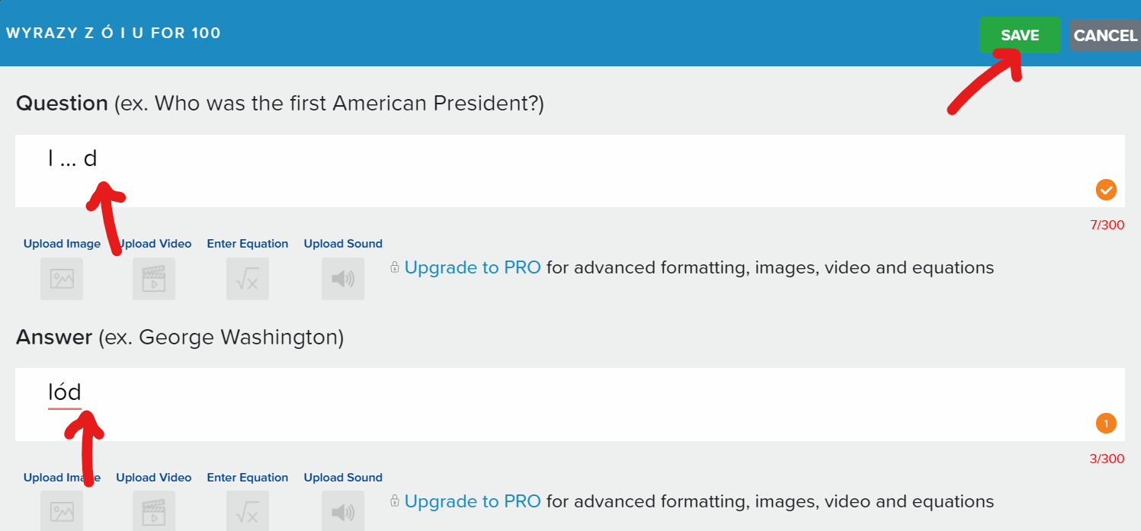Click the 7/300 character counter
Screen dimensions: 1141x531
click(x=1107, y=226)
